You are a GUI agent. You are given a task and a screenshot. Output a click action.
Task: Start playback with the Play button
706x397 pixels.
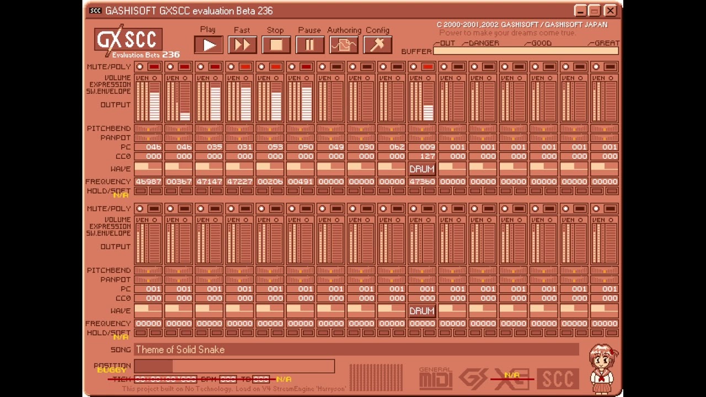(208, 45)
